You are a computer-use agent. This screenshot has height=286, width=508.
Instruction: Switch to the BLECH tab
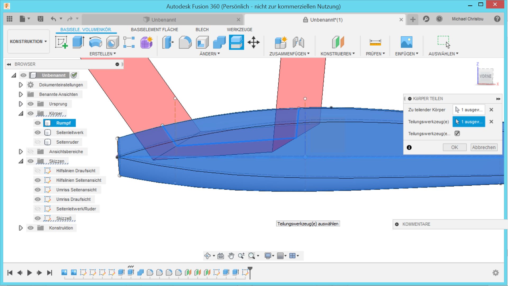pyautogui.click(x=202, y=30)
